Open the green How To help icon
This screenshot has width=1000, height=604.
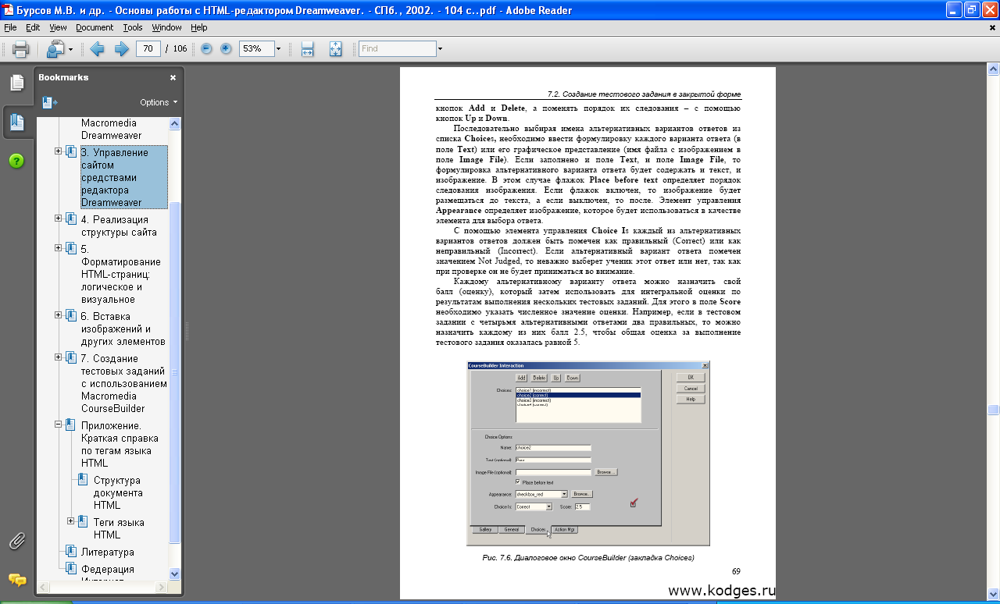(x=16, y=161)
